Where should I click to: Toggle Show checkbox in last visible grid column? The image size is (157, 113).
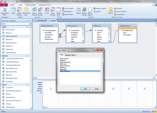point(145,89)
